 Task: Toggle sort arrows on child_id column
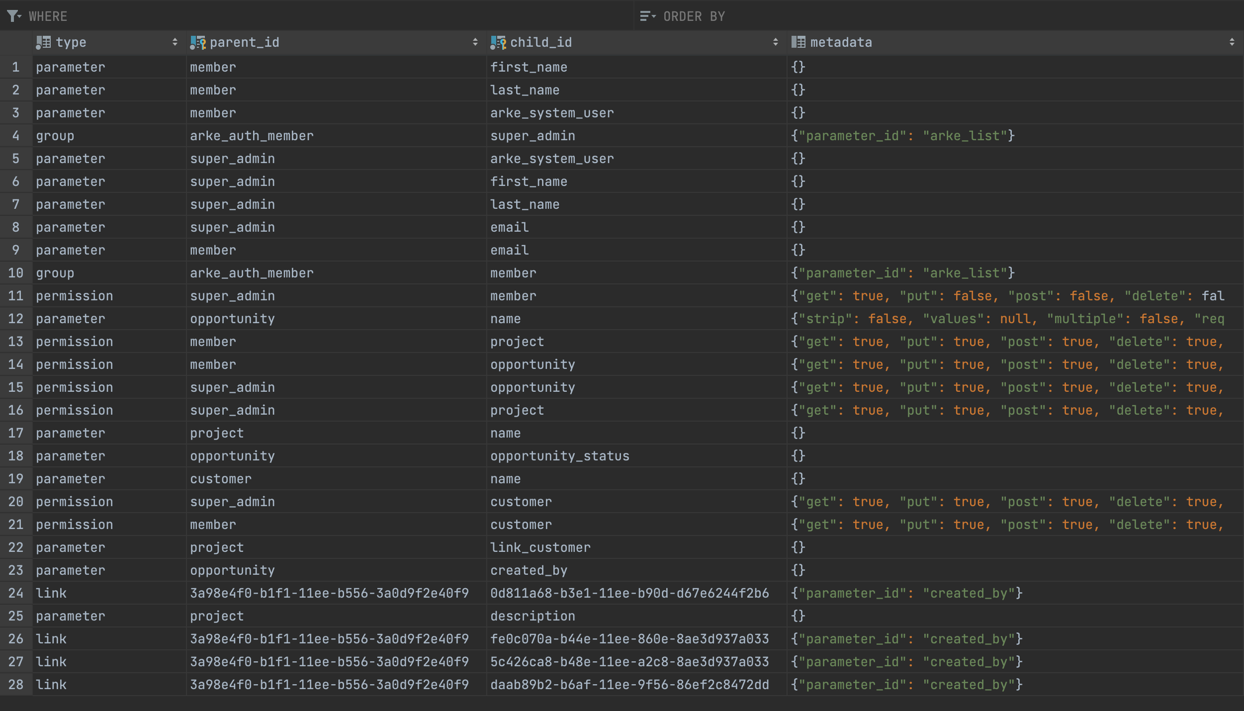pos(776,42)
